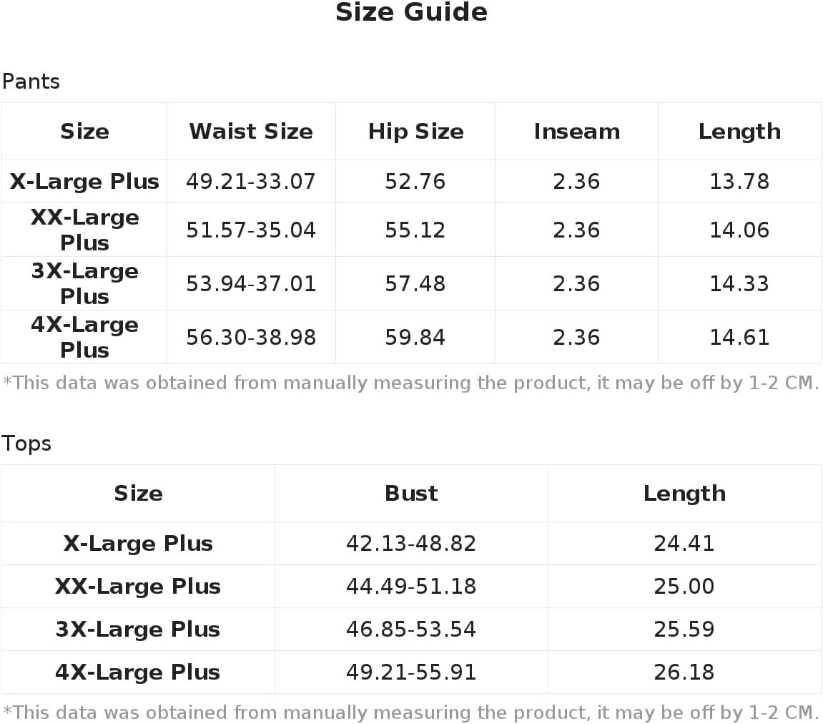Screen dimensions: 823x724
Task: Click bust value 42.13-48.82
Action: click(x=411, y=543)
